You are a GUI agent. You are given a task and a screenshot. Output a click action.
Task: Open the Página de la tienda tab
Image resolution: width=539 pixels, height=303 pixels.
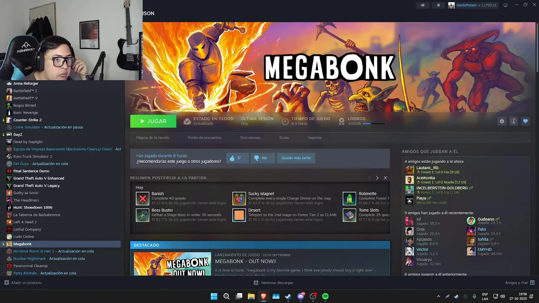[152, 138]
